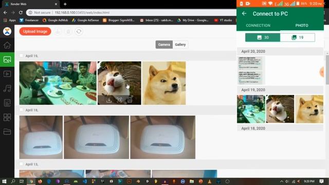Select the Xender Web browser tab
Viewport: 329px width, 185px height.
point(31,4)
